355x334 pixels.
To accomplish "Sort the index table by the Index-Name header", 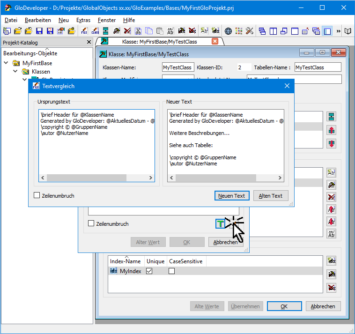I will click(125, 261).
